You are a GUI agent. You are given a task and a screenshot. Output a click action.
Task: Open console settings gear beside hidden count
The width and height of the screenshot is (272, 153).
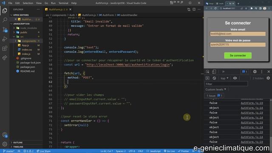tap(268, 78)
